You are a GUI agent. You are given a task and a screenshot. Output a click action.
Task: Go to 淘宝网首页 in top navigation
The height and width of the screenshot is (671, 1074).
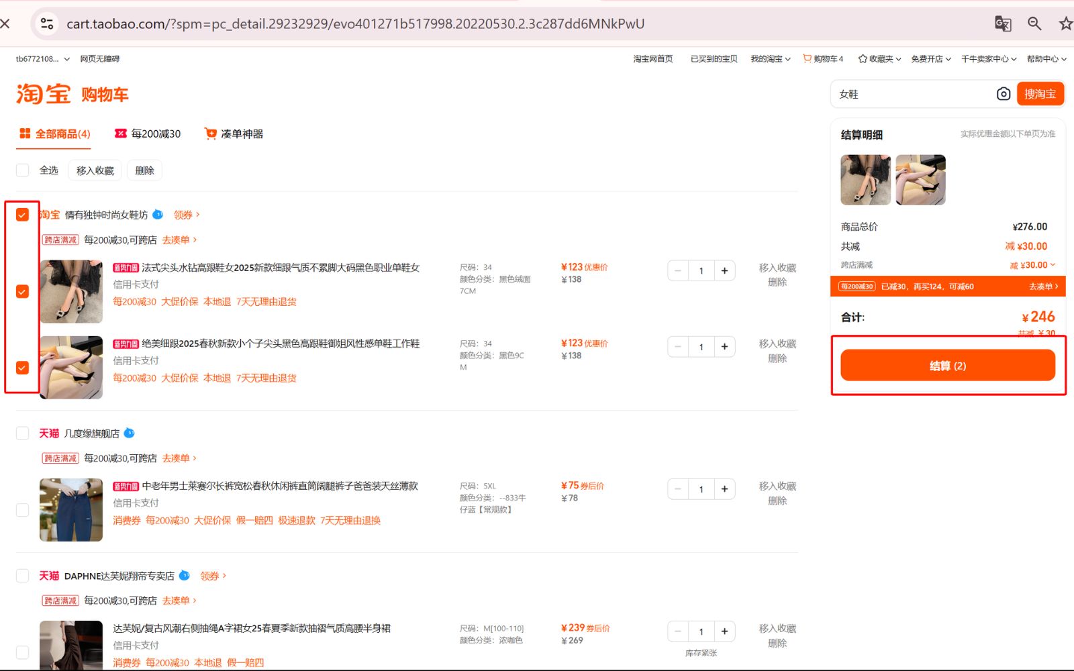coord(653,59)
